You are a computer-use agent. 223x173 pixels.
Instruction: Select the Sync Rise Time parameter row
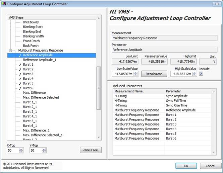click(162, 105)
